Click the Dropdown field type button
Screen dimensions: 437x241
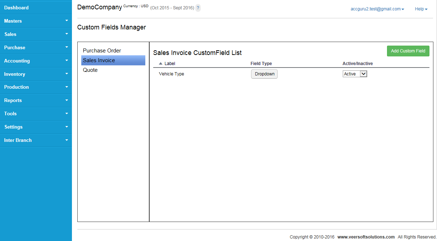tap(264, 74)
